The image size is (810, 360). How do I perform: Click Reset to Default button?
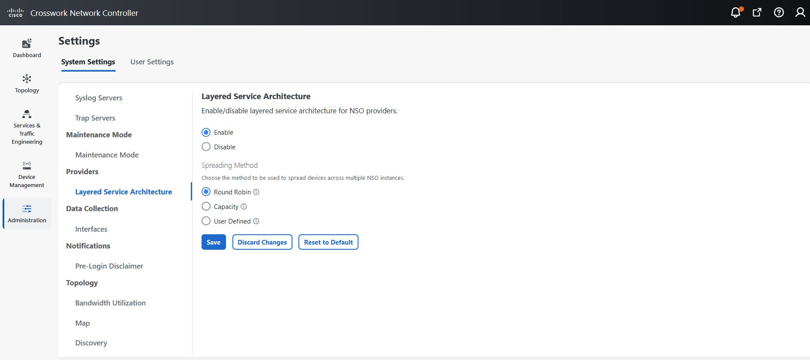point(328,242)
